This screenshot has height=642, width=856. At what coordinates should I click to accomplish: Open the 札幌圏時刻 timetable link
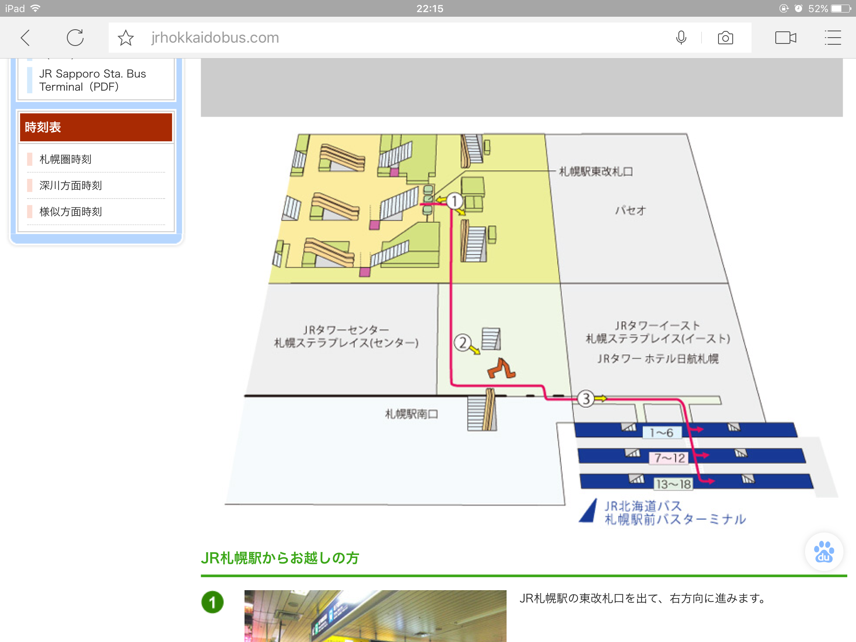pyautogui.click(x=65, y=159)
